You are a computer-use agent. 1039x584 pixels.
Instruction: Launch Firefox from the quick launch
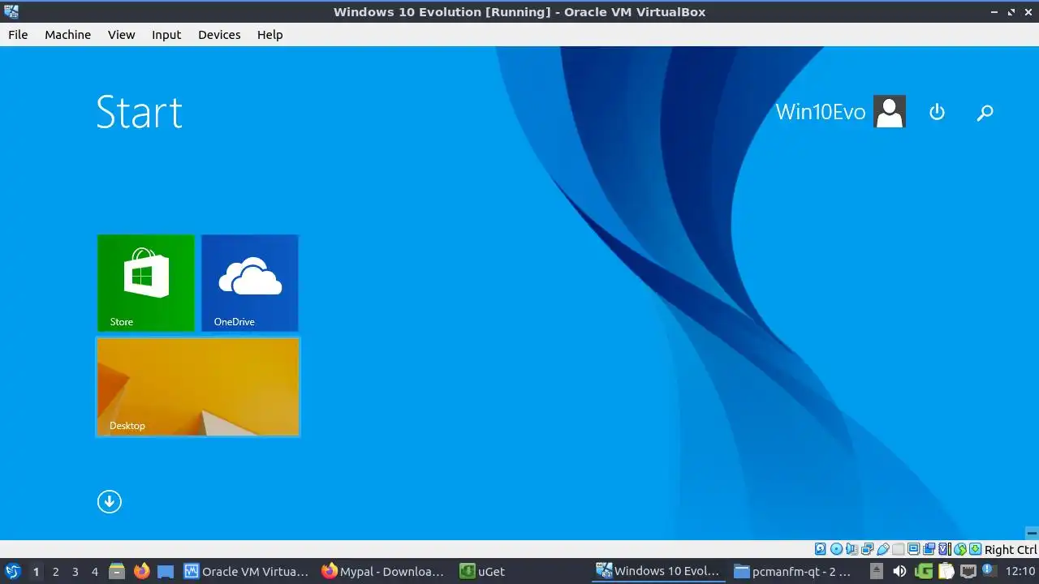[141, 571]
